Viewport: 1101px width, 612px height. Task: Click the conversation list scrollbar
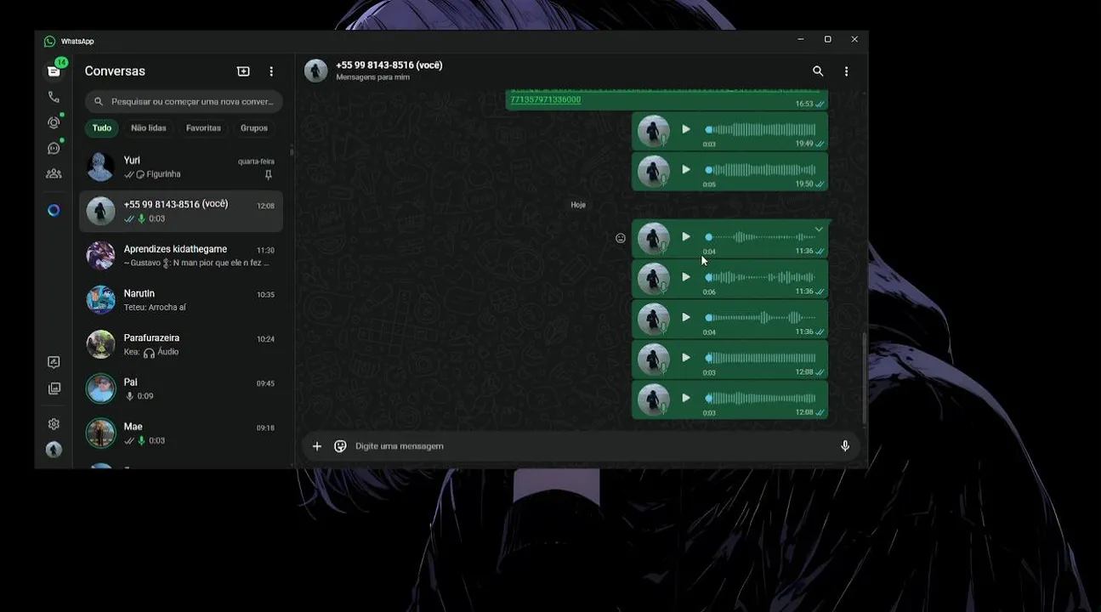click(x=292, y=153)
